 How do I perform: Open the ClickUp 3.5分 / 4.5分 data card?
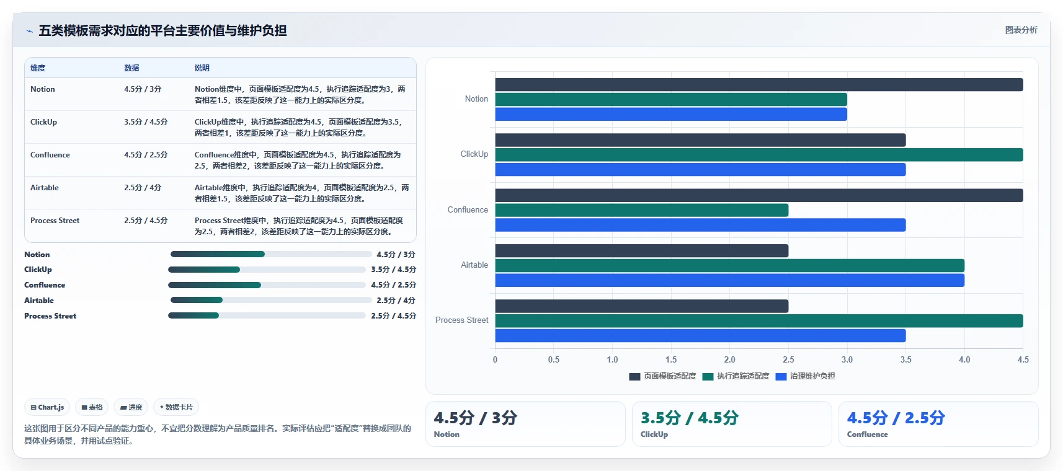(732, 424)
